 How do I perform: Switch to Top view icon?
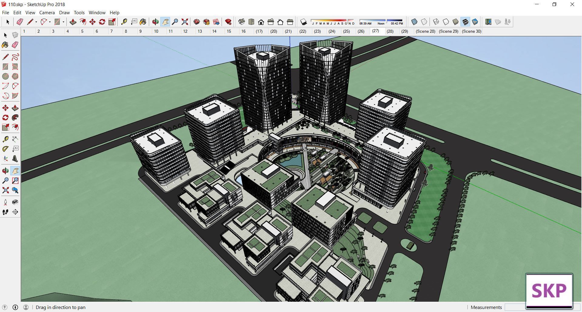click(251, 22)
